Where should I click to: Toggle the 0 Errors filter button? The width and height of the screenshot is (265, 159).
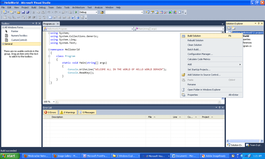(51, 112)
